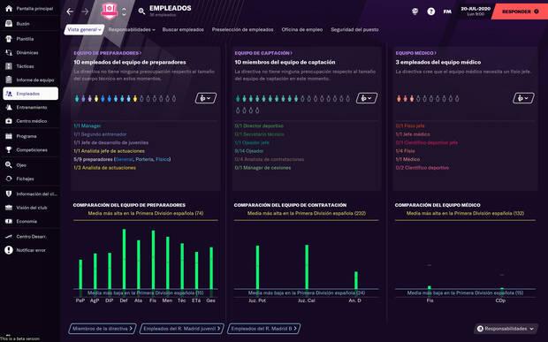The image size is (548, 342).
Task: Click the Def bar in coaches chart
Action: coord(124,259)
